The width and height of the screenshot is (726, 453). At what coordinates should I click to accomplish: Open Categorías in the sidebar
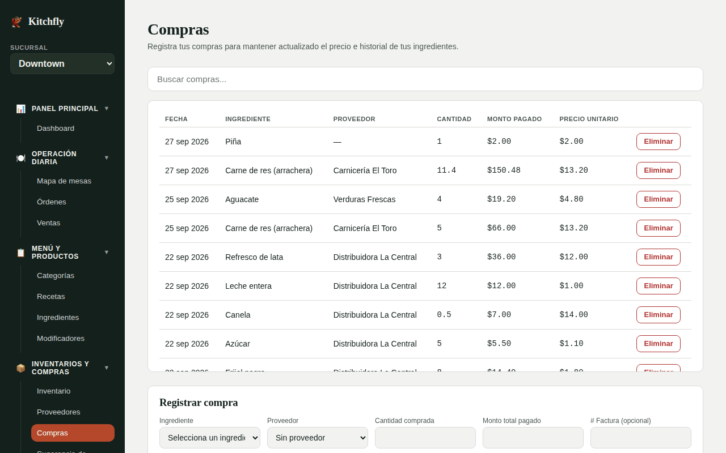coord(73,276)
